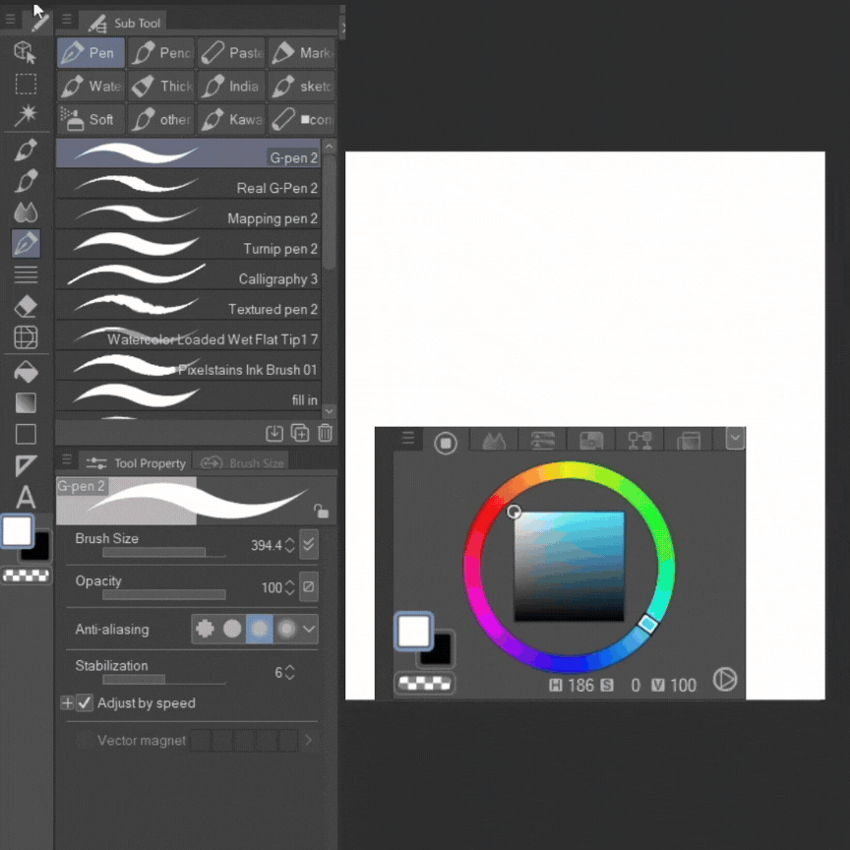
Task: Select transparent color below toolbar swatches
Action: tap(26, 576)
